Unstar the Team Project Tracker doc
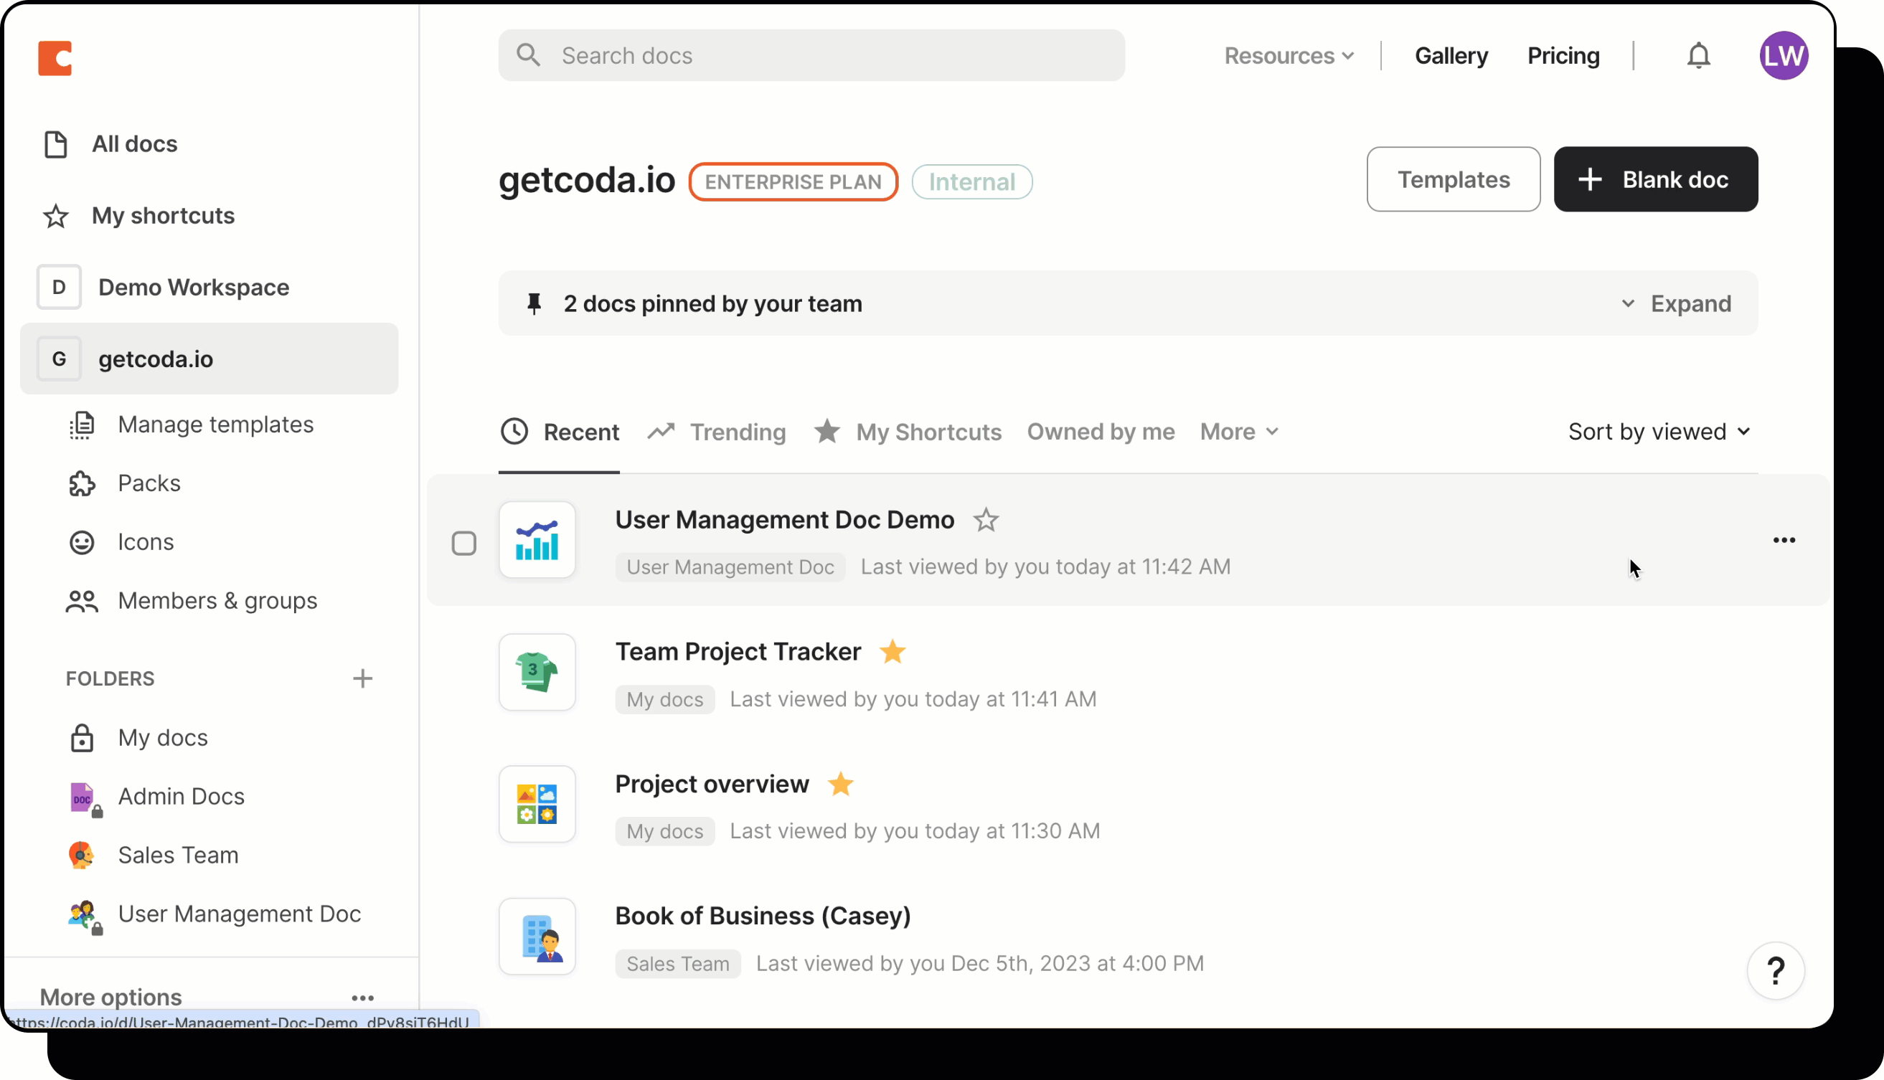1884x1080 pixels. (x=892, y=651)
